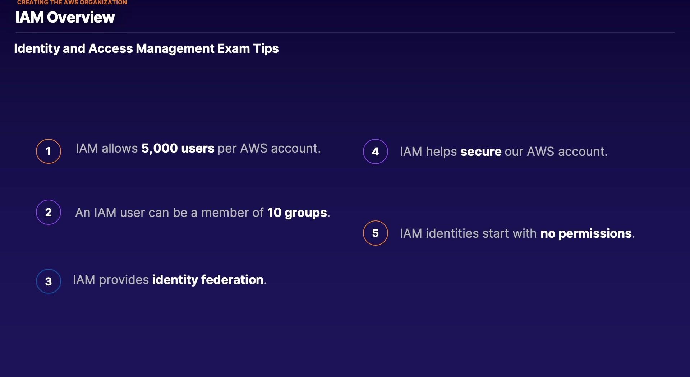The width and height of the screenshot is (690, 377).
Task: Click the "Creating the AWS Organization" header
Action: (72, 3)
